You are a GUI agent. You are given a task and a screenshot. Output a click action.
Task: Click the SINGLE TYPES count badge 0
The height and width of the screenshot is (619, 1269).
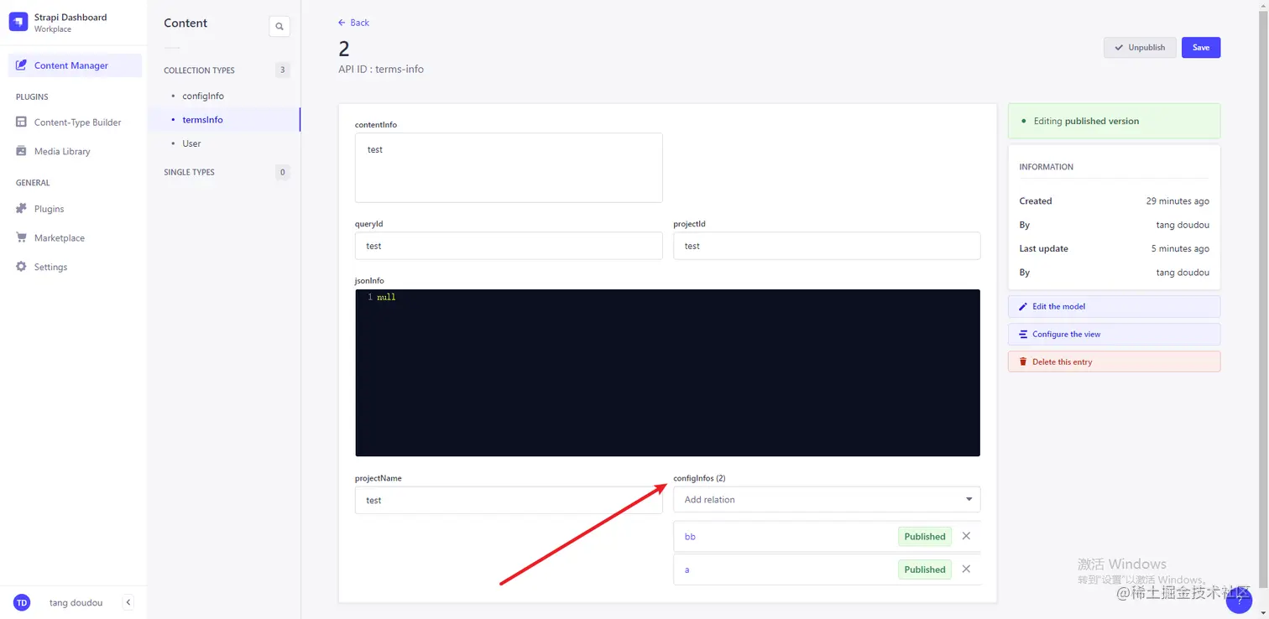pyautogui.click(x=283, y=172)
